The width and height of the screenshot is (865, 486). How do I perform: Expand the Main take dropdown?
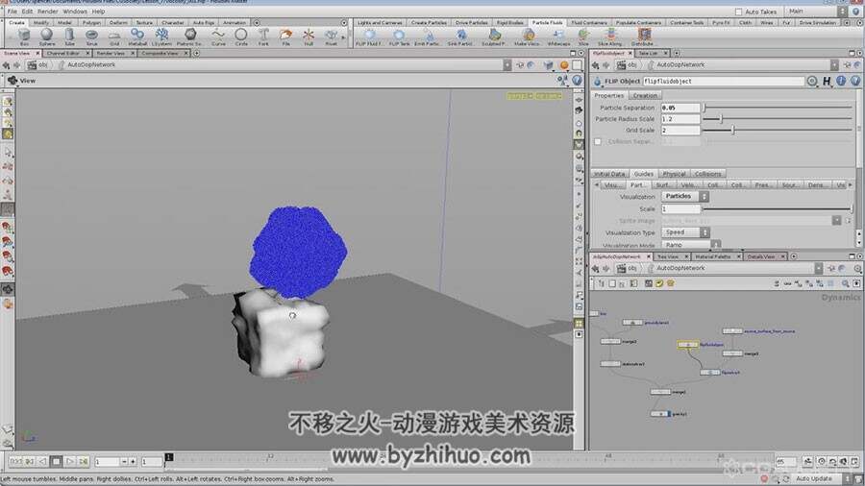tap(818, 11)
